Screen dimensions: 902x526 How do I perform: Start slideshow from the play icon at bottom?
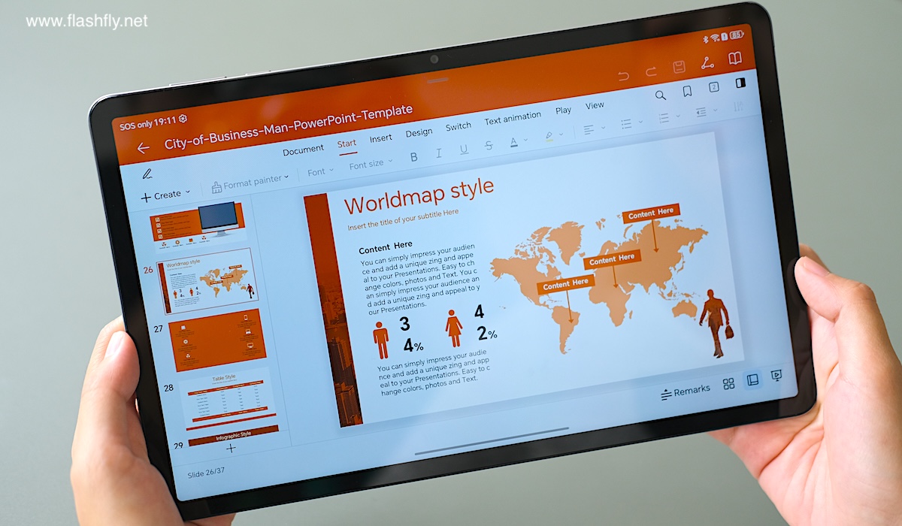pyautogui.click(x=776, y=376)
